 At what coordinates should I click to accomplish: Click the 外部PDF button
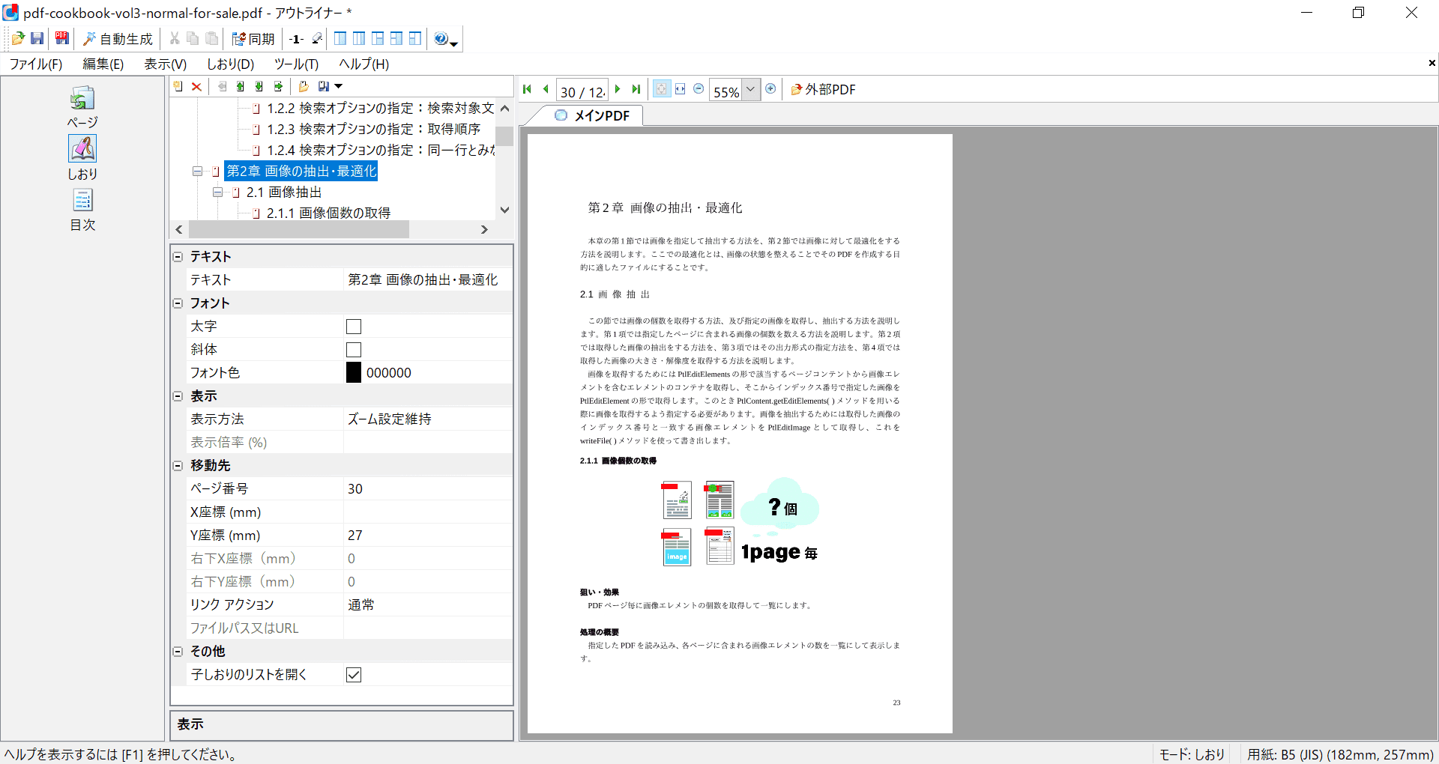[x=823, y=90]
